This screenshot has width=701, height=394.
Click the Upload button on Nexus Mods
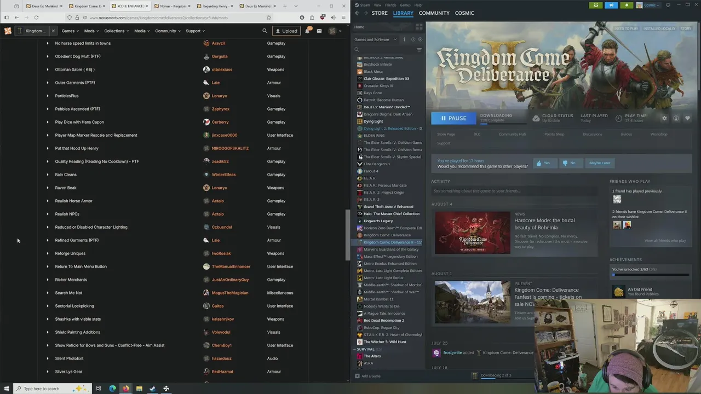click(286, 31)
